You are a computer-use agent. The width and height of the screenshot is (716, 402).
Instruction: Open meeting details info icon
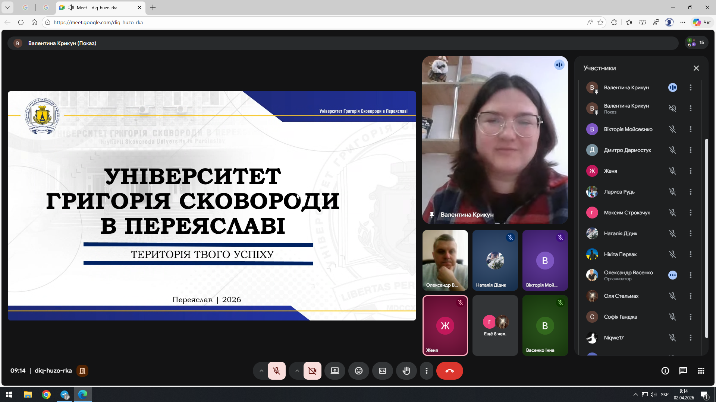(x=665, y=371)
